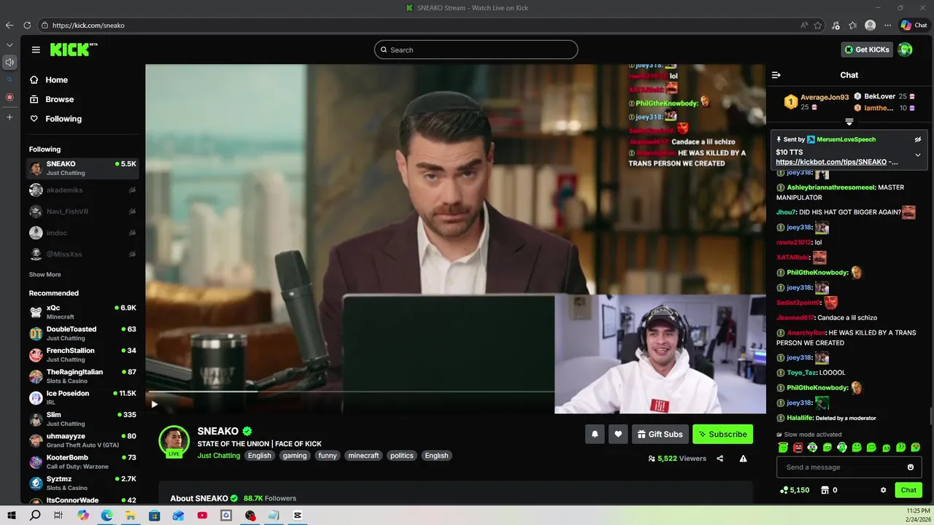Click the SNEAKO streamer avatar with LIVE badge
934x525 pixels.
174,441
